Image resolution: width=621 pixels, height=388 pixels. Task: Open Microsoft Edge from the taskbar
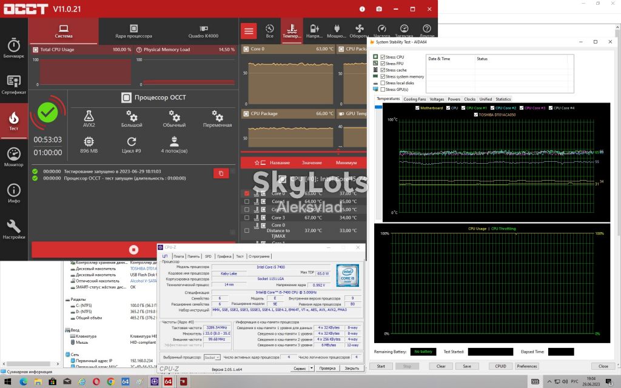pos(23,382)
